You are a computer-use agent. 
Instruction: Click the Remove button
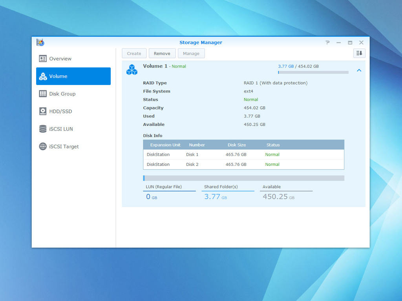[162, 53]
